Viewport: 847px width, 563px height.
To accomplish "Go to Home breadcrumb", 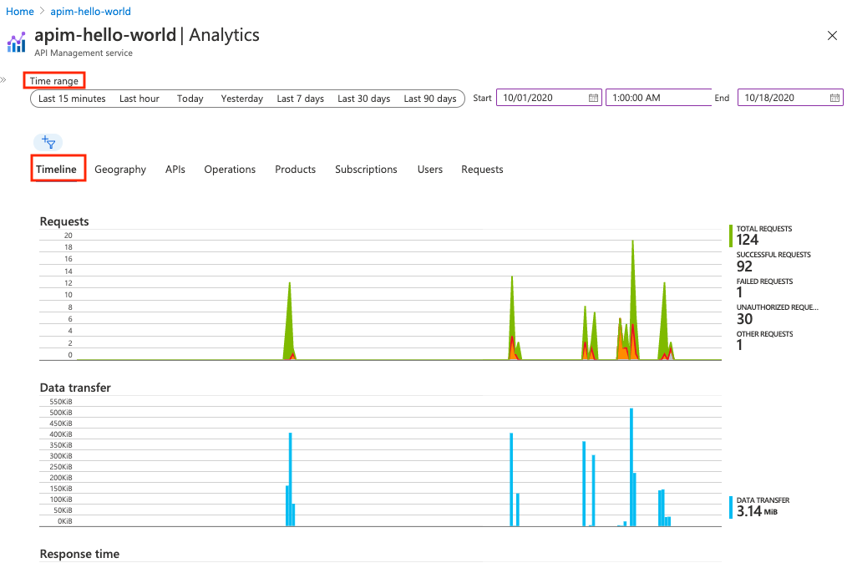I will pos(20,12).
